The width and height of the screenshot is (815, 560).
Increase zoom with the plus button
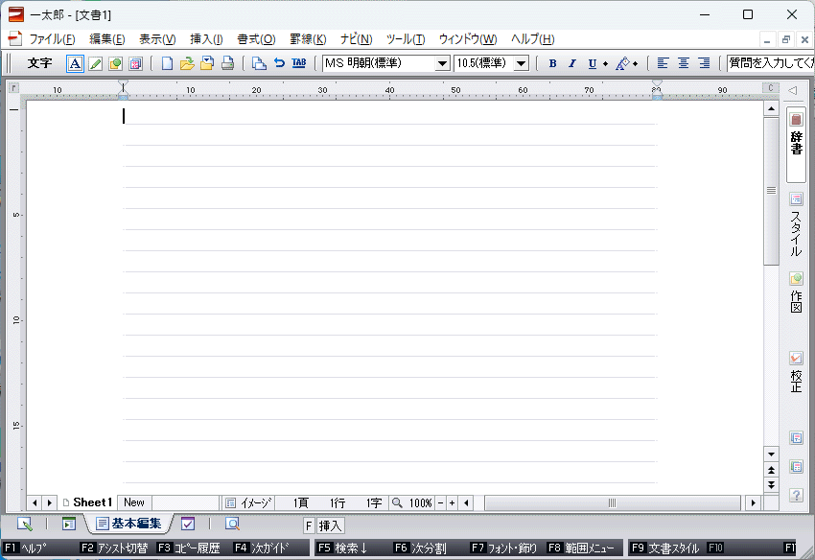pyautogui.click(x=452, y=502)
